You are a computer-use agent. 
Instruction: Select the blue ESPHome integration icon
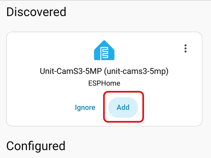(104, 50)
